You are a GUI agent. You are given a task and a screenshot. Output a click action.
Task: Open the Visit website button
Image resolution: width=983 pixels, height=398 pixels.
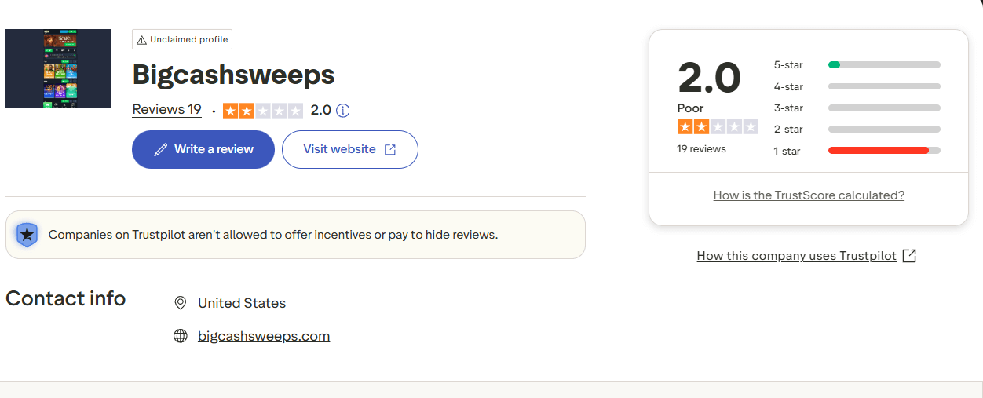[349, 149]
